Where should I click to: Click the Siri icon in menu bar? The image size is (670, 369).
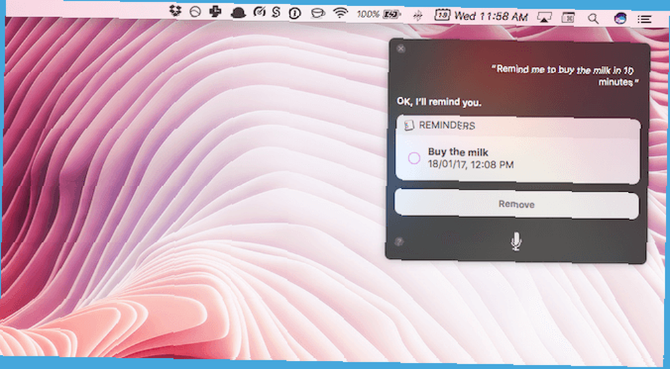(620, 18)
